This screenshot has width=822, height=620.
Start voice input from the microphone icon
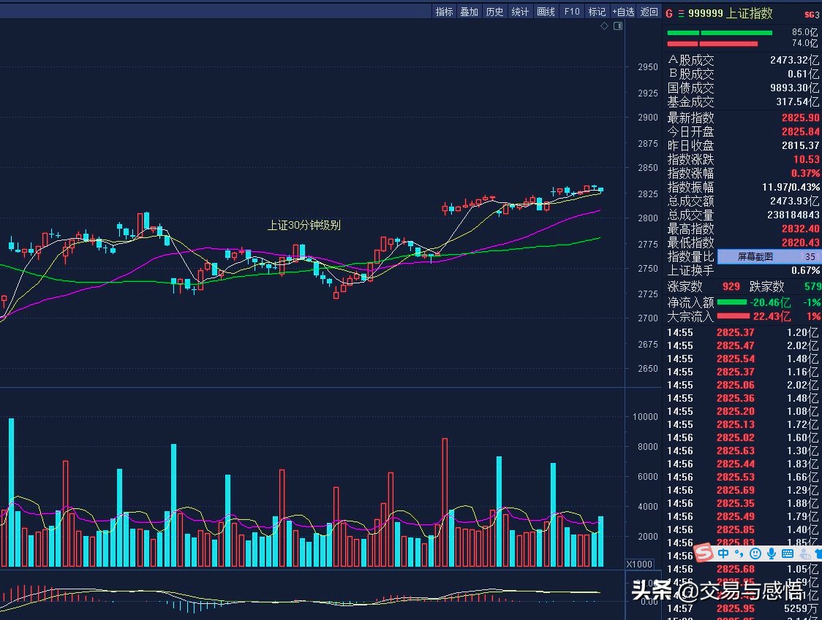pos(772,555)
